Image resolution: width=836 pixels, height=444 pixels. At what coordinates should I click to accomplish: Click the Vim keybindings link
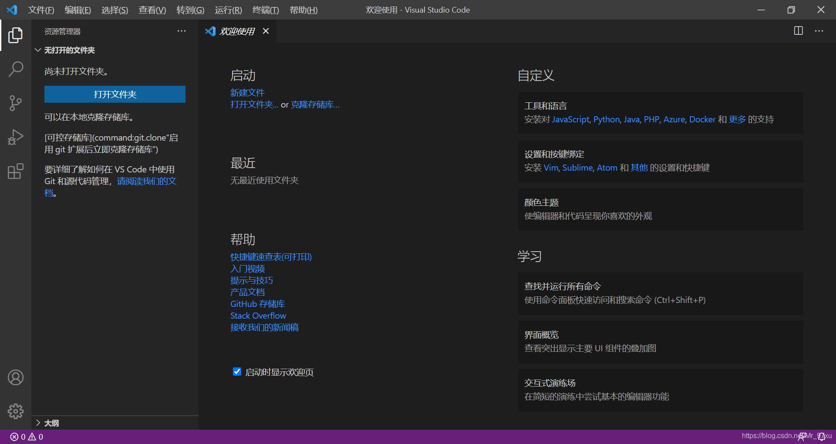[x=551, y=168]
